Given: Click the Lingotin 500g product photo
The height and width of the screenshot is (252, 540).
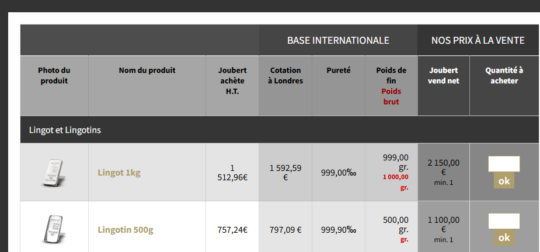Looking at the screenshot, I should point(54,229).
